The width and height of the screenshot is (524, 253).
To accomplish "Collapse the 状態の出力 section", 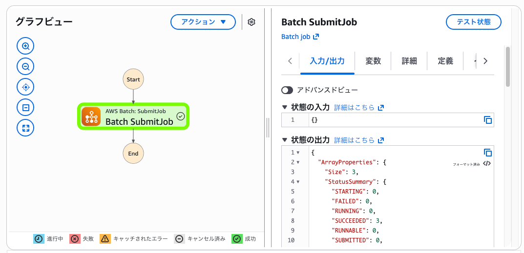I will [x=285, y=140].
